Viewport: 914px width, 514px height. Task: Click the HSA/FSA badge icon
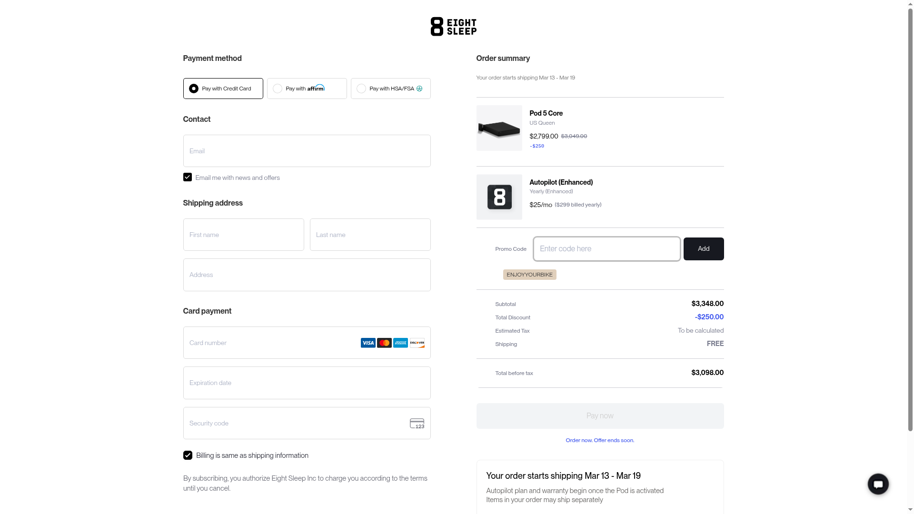(x=419, y=89)
